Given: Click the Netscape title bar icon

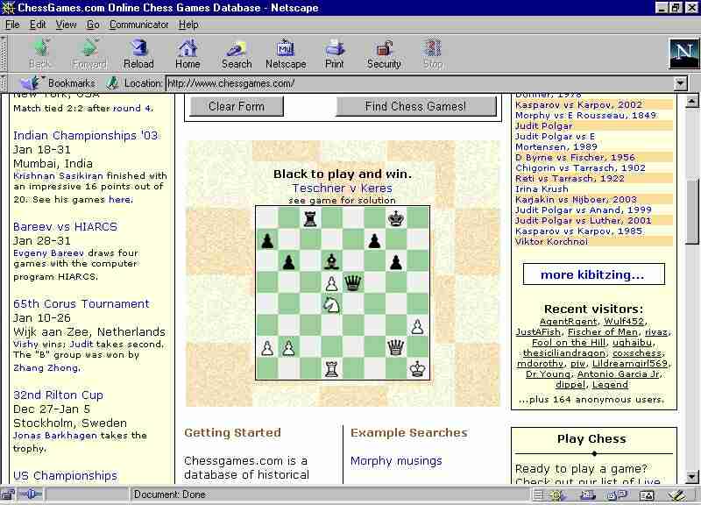Looking at the screenshot, I should click(8, 8).
